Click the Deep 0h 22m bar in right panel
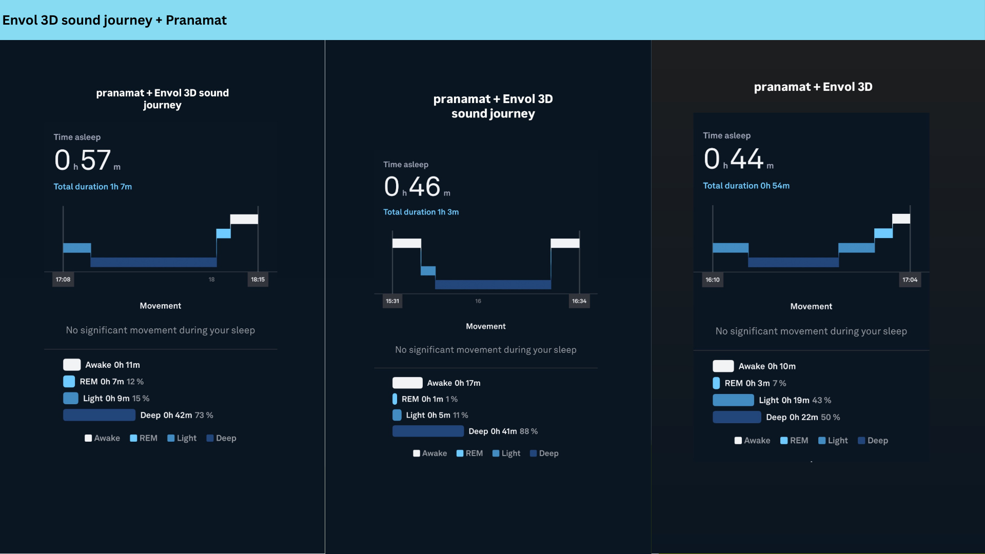 [x=737, y=417]
